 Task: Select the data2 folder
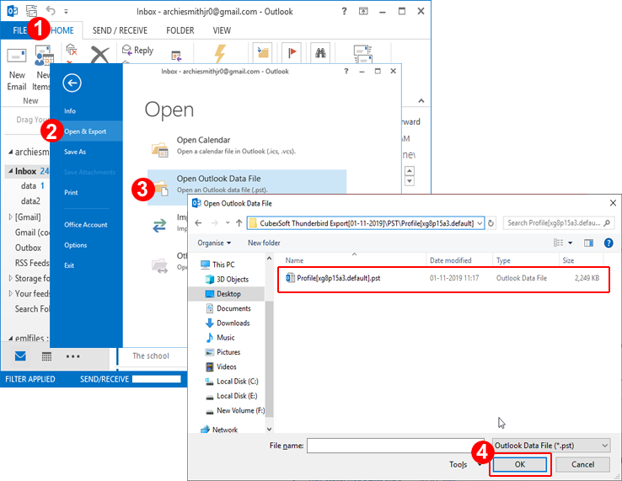click(30, 201)
